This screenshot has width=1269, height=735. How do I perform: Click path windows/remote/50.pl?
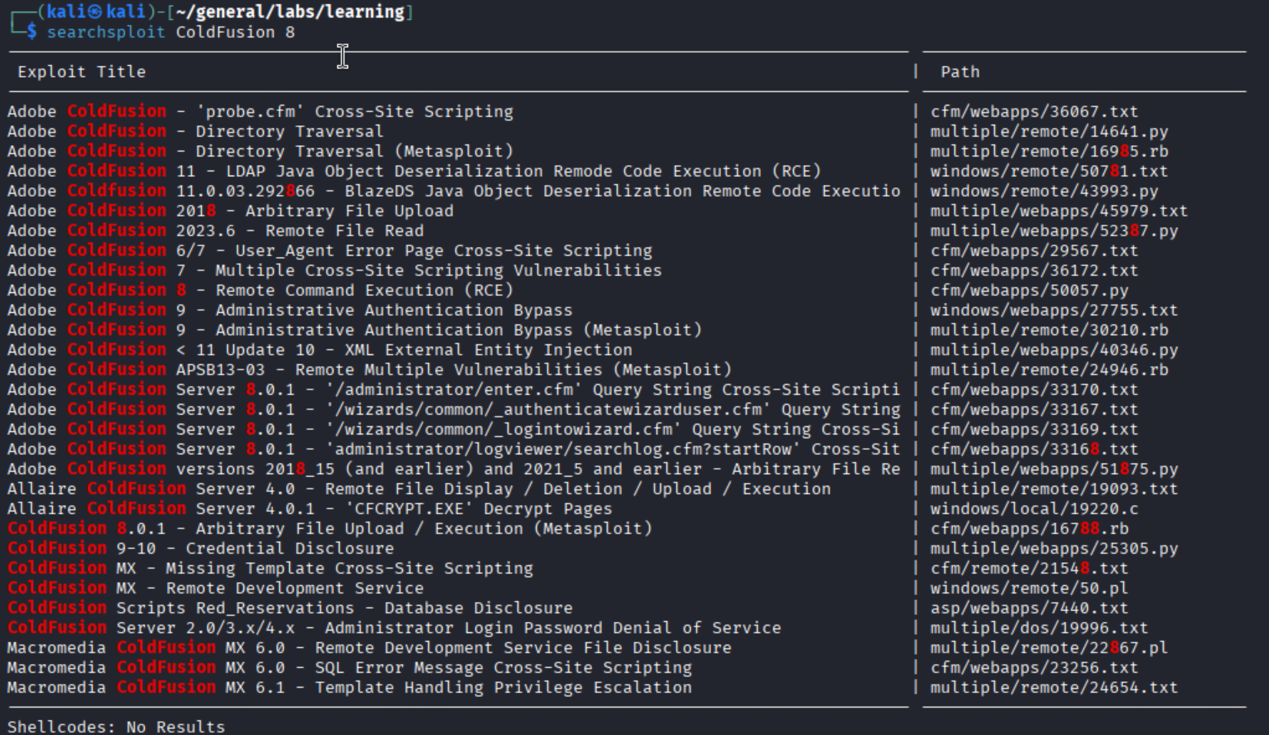coord(1029,588)
